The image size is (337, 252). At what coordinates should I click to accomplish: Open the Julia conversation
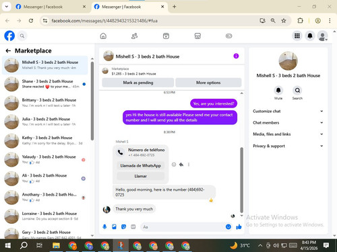pyautogui.click(x=45, y=122)
